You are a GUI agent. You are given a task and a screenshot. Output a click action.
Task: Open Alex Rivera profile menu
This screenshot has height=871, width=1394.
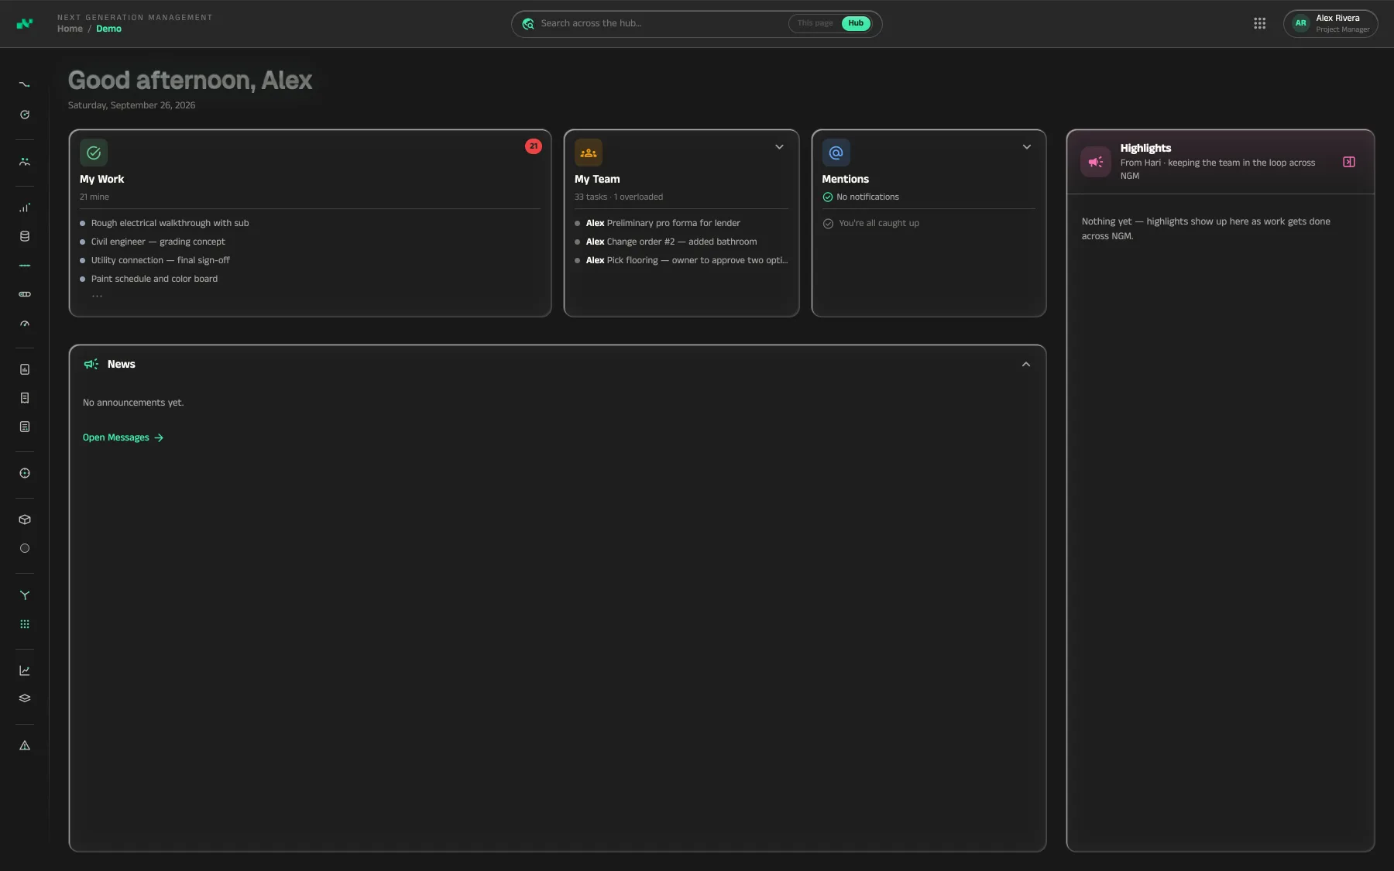(x=1330, y=23)
